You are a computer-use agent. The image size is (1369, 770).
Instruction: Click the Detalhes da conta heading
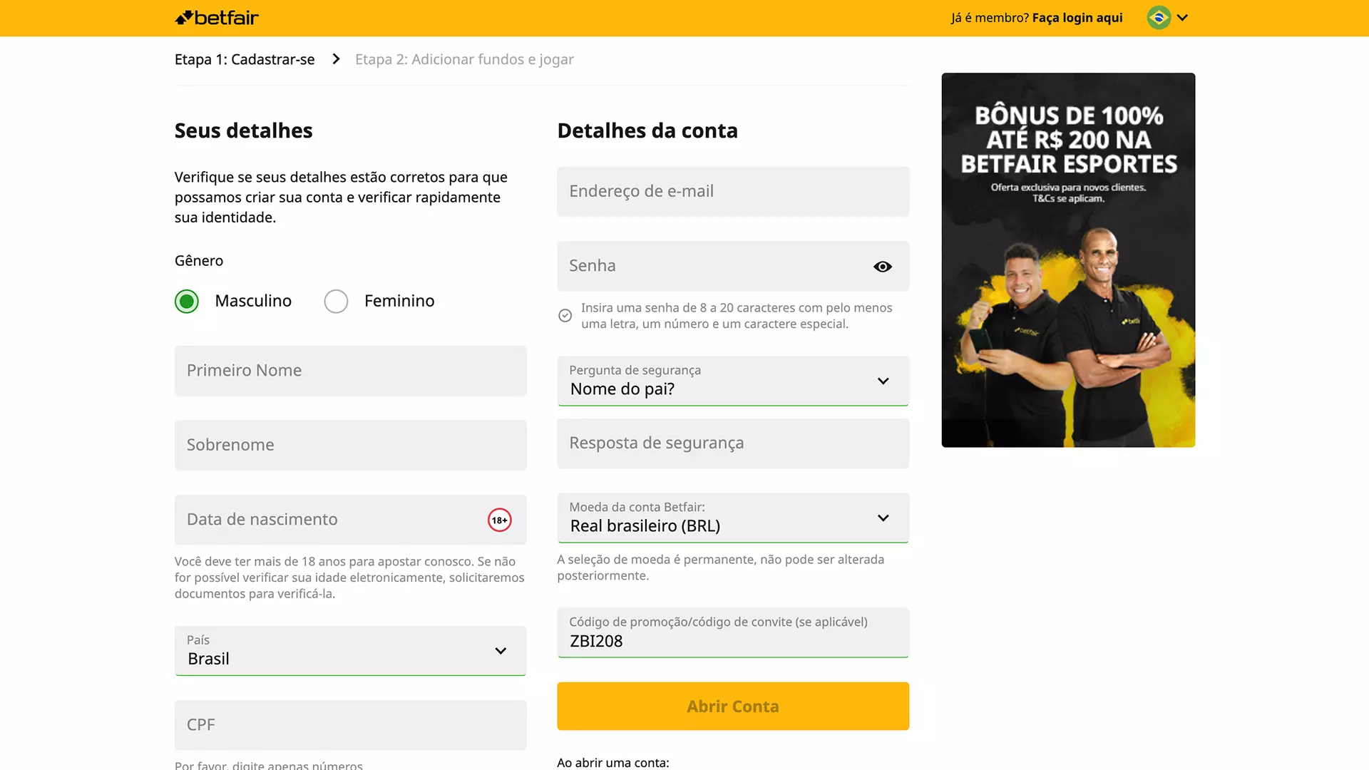click(x=647, y=131)
